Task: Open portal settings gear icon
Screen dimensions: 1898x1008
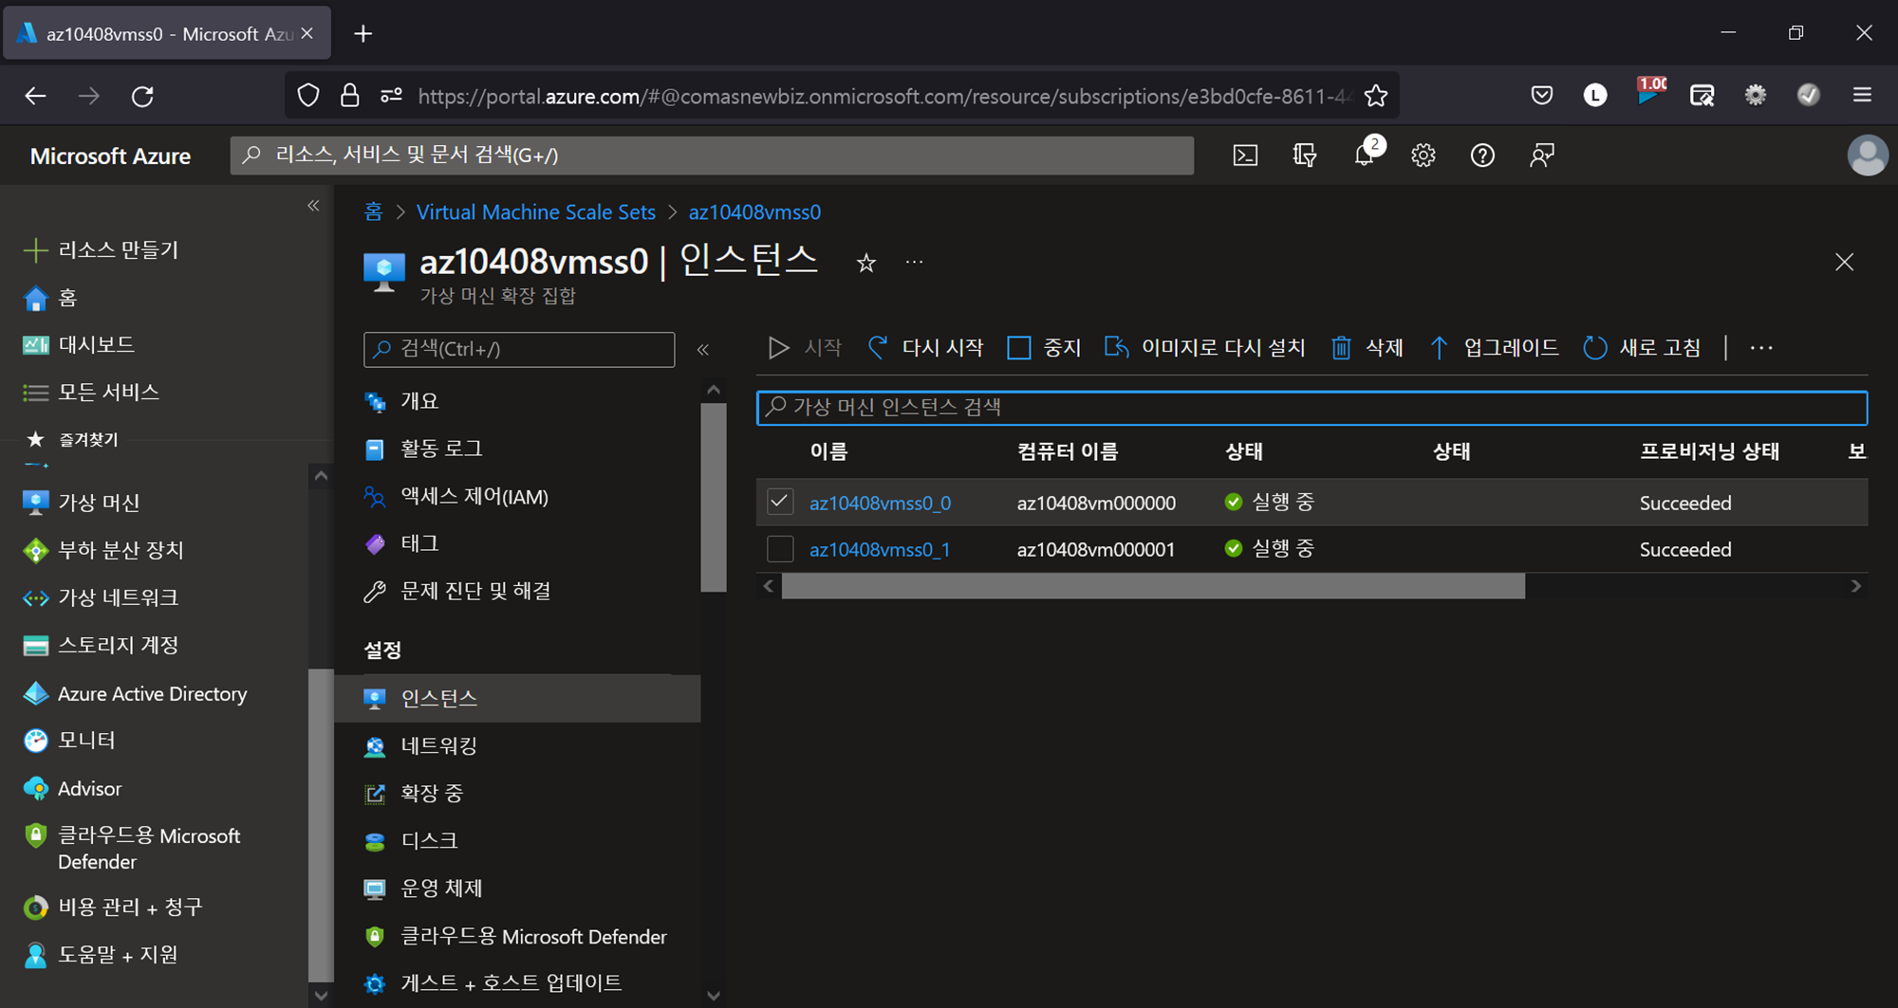Action: point(1423,156)
